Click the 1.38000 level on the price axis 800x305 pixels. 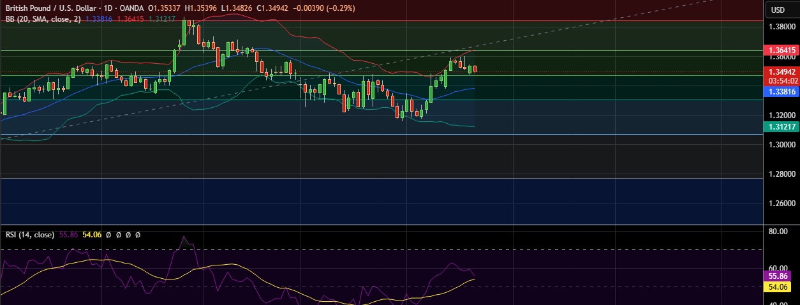781,27
